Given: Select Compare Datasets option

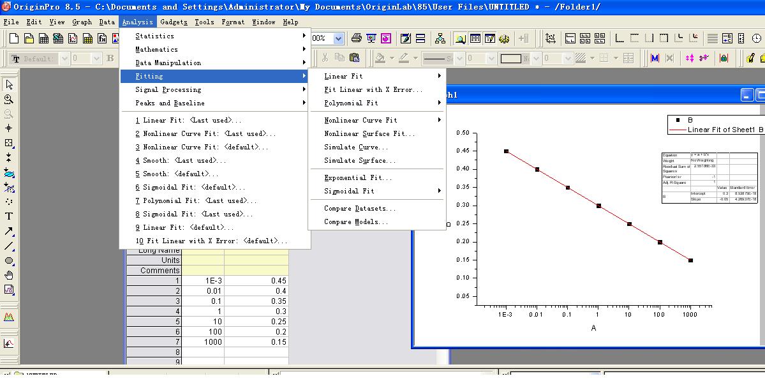Looking at the screenshot, I should click(x=378, y=208).
